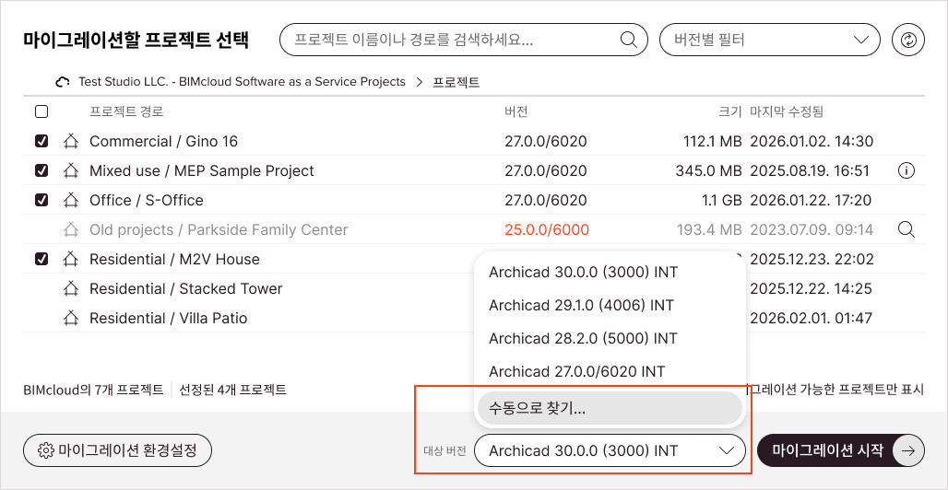This screenshot has height=490, width=948.
Task: Click 마이그레이션 환경설정 button
Action: click(x=117, y=450)
